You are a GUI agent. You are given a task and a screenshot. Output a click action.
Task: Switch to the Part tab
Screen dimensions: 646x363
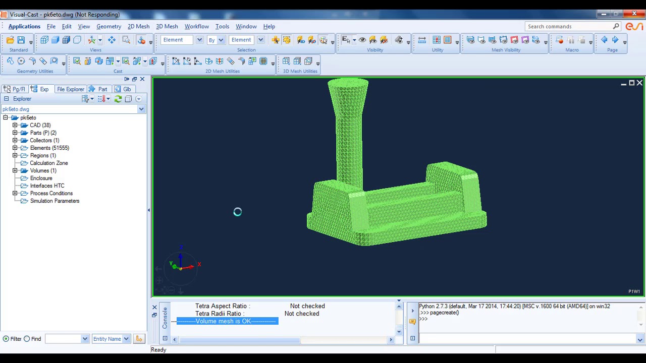click(98, 89)
